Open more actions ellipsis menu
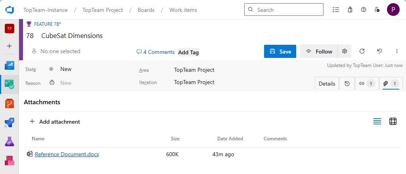 pos(397,51)
